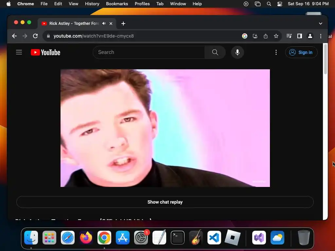Image resolution: width=335 pixels, height=251 pixels.
Task: Click the date and time clock
Action: (x=308, y=4)
